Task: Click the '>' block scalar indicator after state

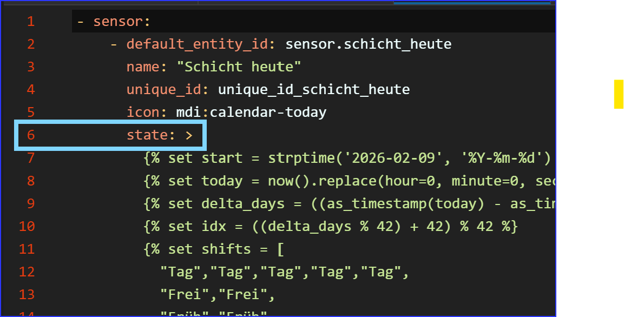Action: point(189,135)
